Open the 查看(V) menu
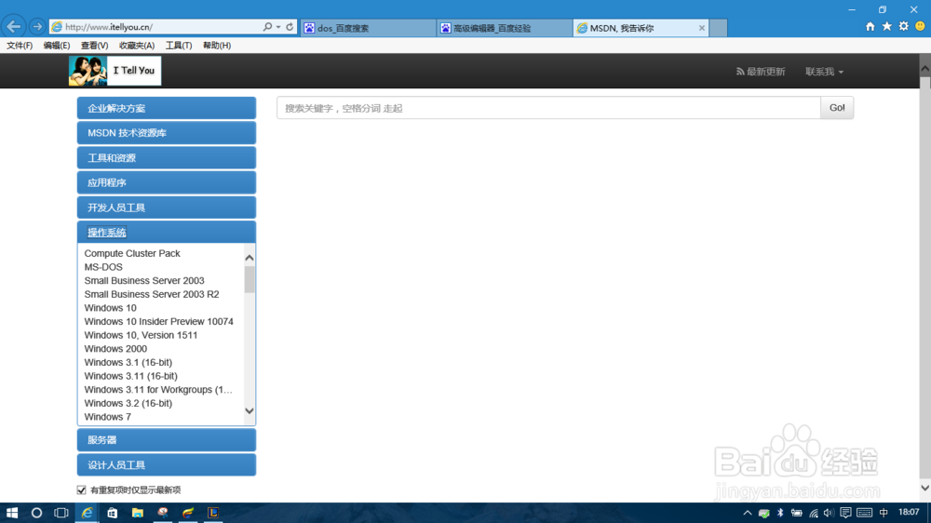931x523 pixels. [x=94, y=45]
